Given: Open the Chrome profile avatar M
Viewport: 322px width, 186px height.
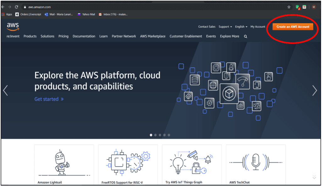Looking at the screenshot, I should [x=314, y=7].
